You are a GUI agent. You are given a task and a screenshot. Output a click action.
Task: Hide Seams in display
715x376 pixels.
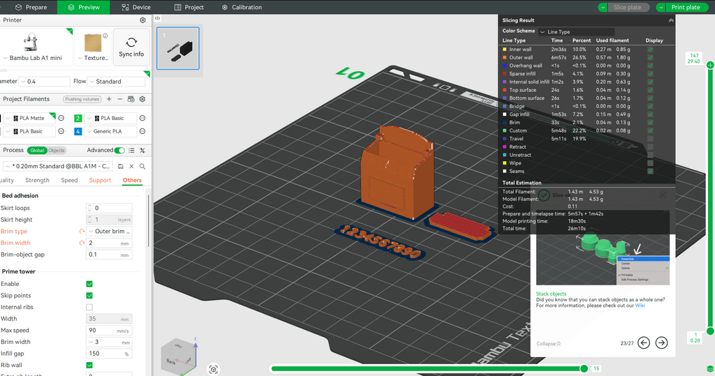[650, 172]
